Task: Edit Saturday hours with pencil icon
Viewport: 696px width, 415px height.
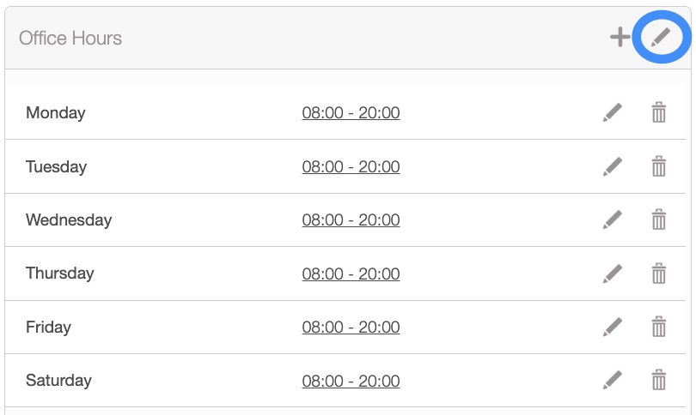Action: (613, 380)
